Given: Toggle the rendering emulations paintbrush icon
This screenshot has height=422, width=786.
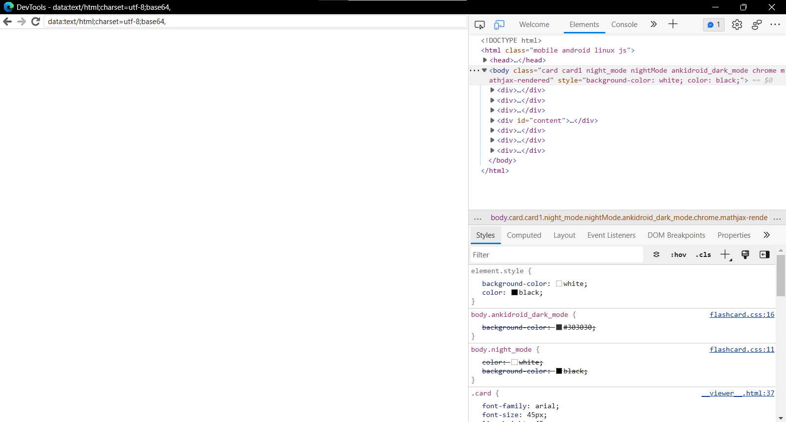Looking at the screenshot, I should [745, 254].
